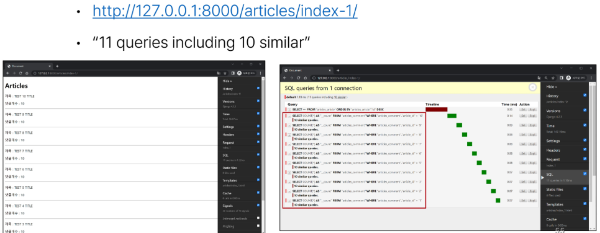Uncheck History checkbox in right debug toolbar

pos(584,95)
